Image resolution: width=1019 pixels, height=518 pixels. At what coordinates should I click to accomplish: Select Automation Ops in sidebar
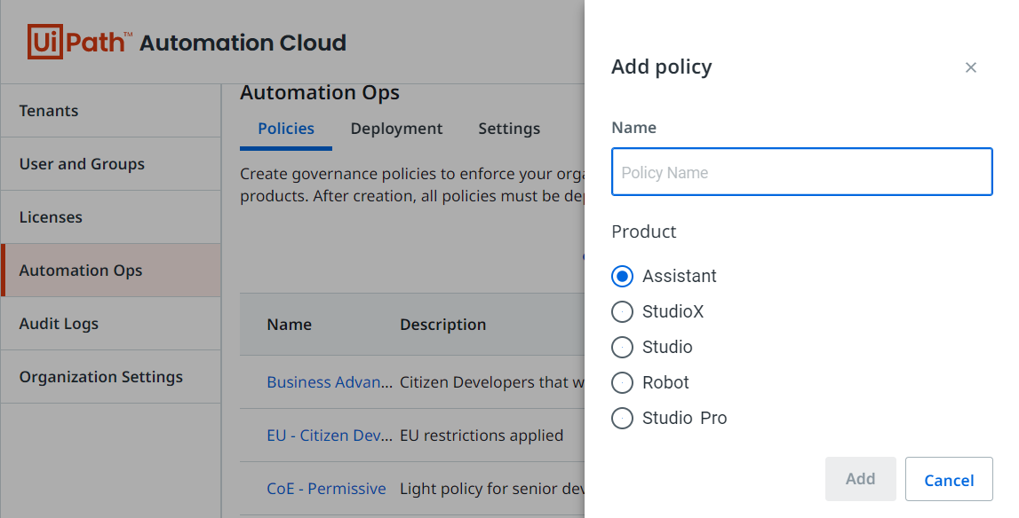tap(110, 271)
